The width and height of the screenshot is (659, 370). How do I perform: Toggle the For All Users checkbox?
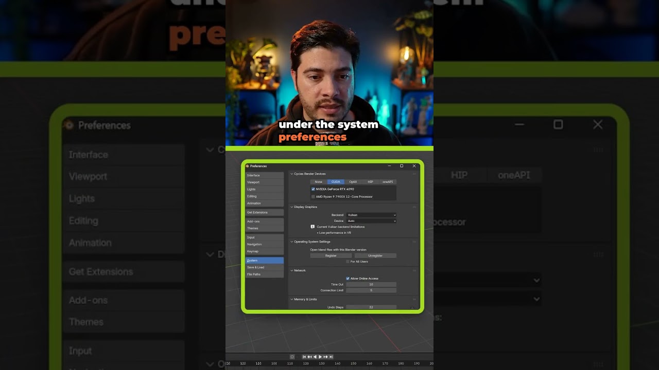348,262
